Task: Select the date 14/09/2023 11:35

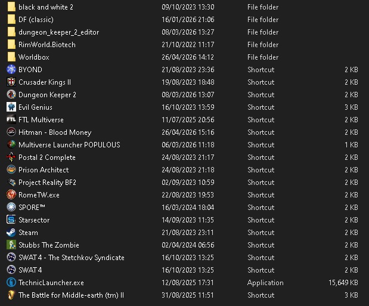Action: [188, 220]
